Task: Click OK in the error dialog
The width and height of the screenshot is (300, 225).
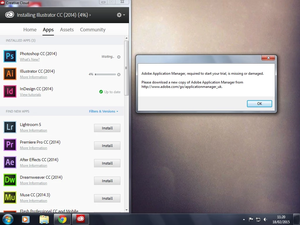Action: (x=260, y=104)
